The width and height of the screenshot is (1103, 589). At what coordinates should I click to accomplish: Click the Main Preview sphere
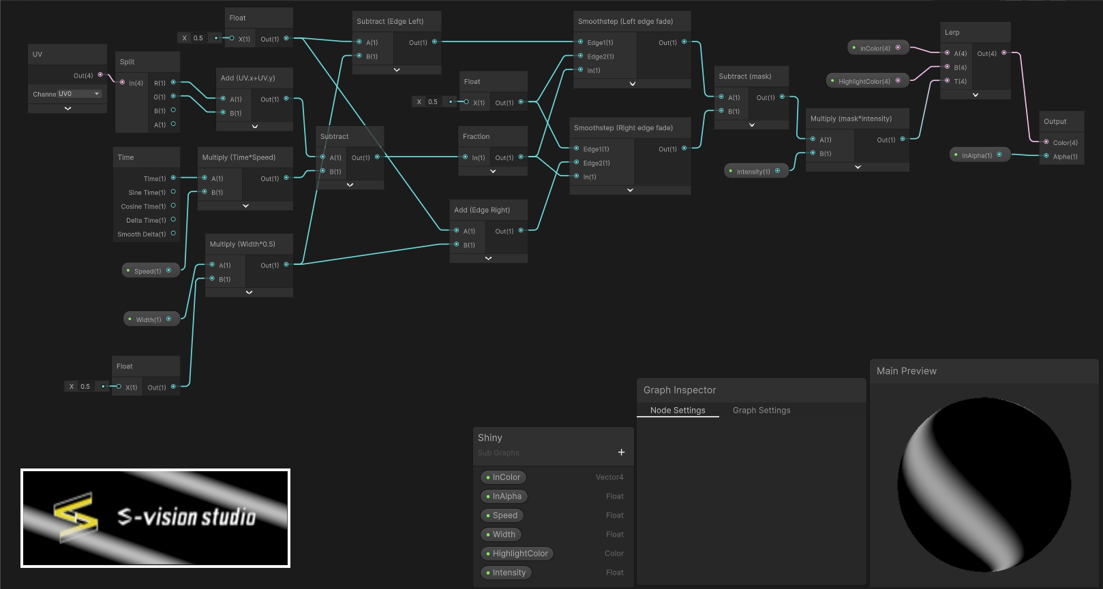(x=984, y=485)
